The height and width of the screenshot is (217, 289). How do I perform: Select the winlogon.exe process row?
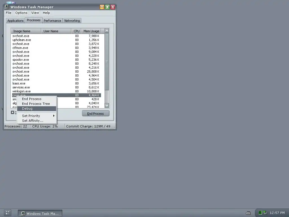[x=56, y=91]
